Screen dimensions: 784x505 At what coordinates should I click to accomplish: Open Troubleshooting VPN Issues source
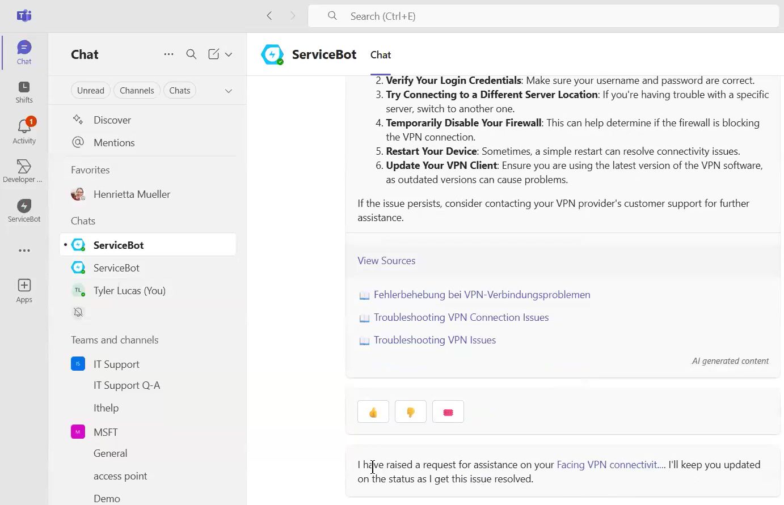point(435,340)
